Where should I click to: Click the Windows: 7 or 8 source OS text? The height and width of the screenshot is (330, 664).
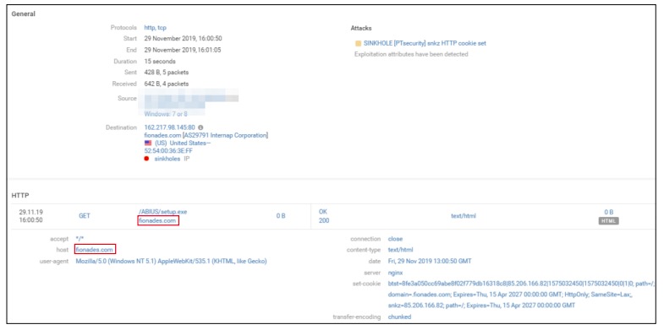(x=166, y=114)
